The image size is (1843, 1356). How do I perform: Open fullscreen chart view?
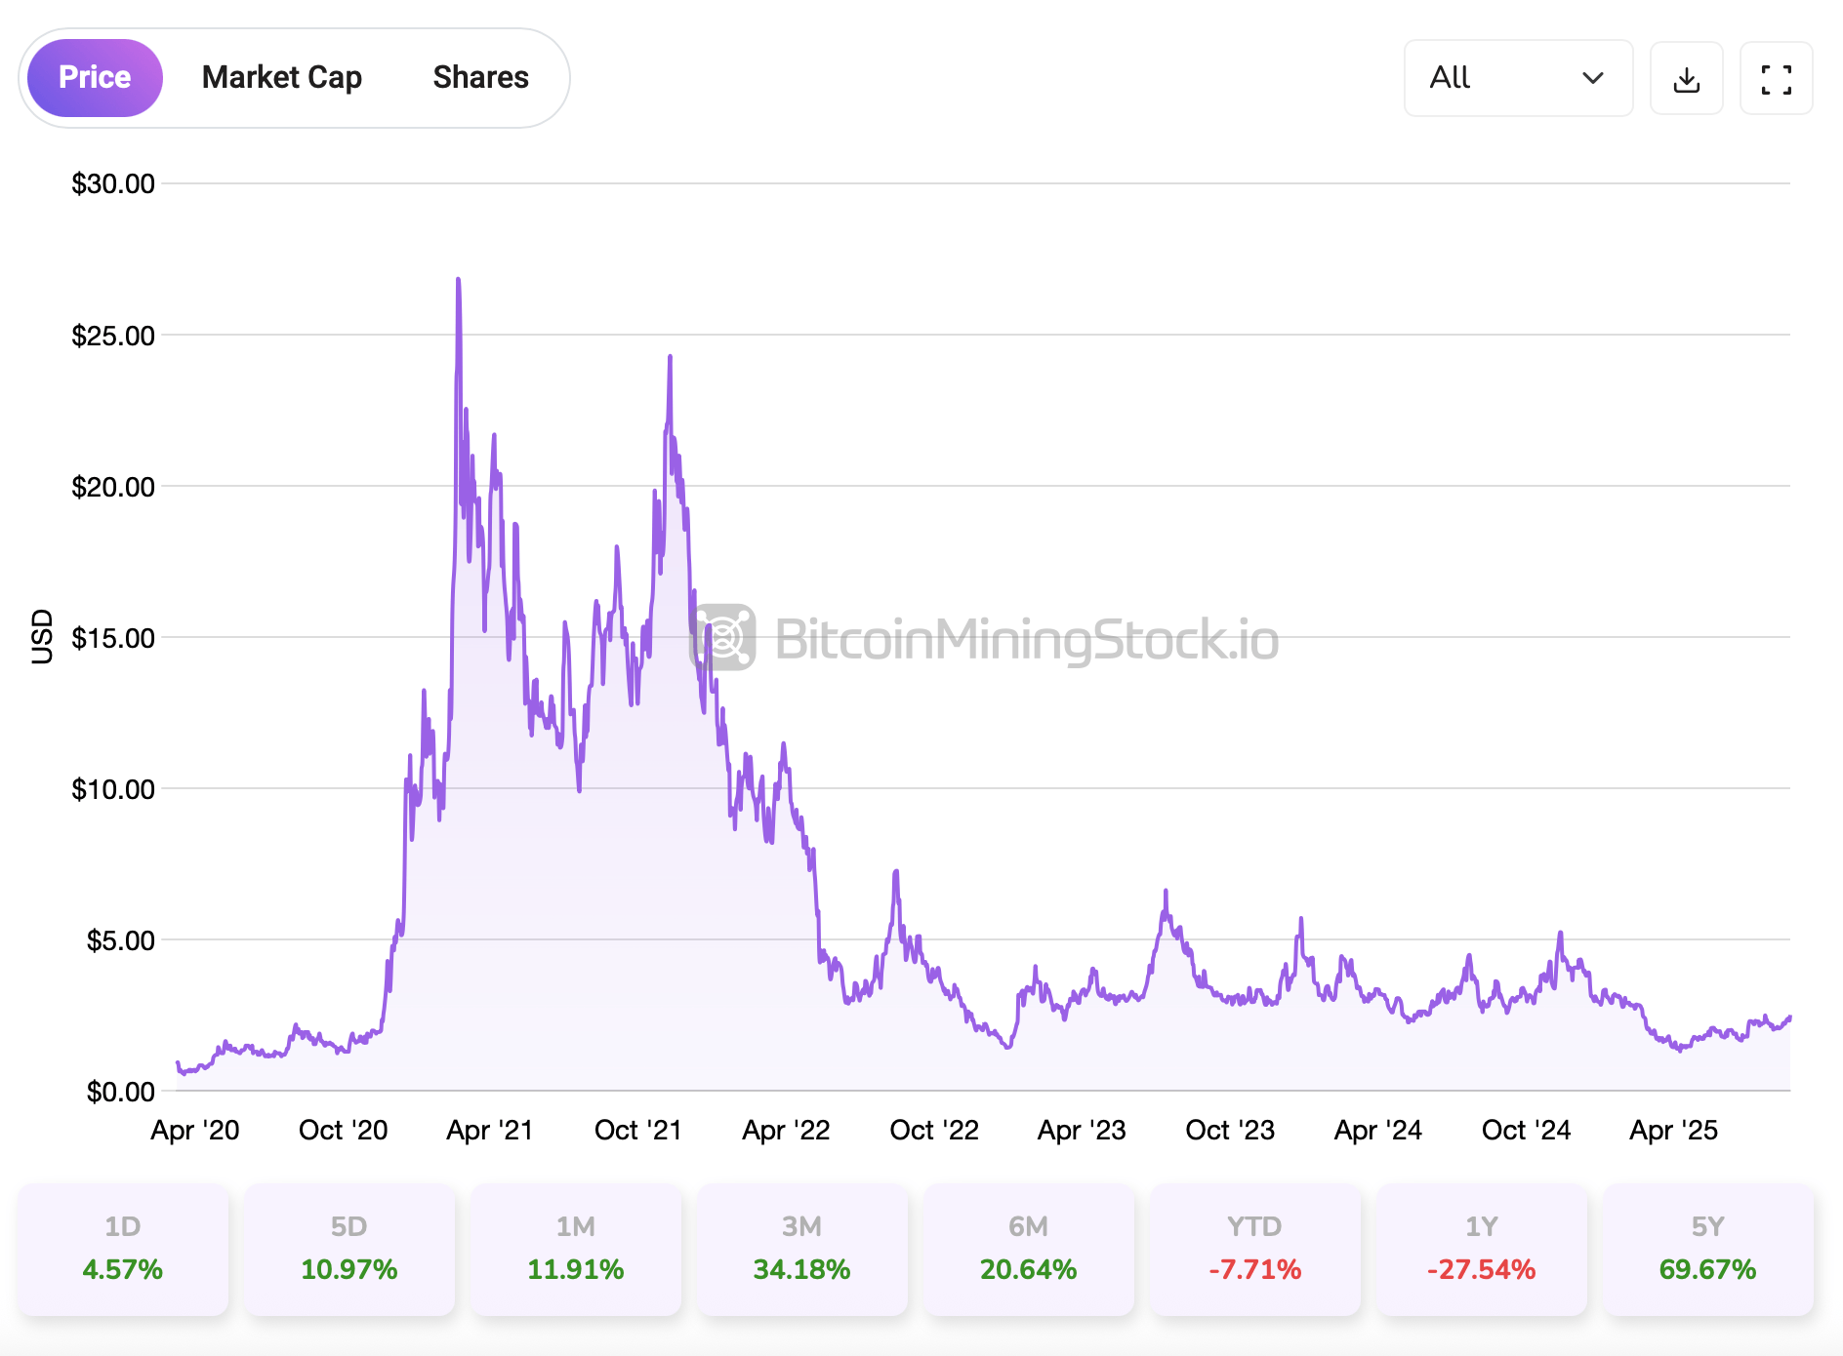(1776, 78)
